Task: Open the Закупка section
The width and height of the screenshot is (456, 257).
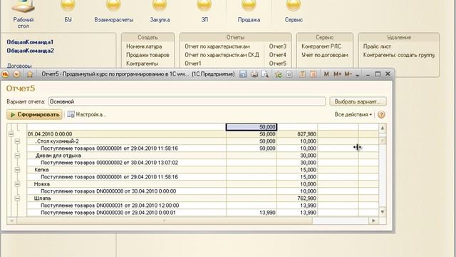Action: (160, 11)
